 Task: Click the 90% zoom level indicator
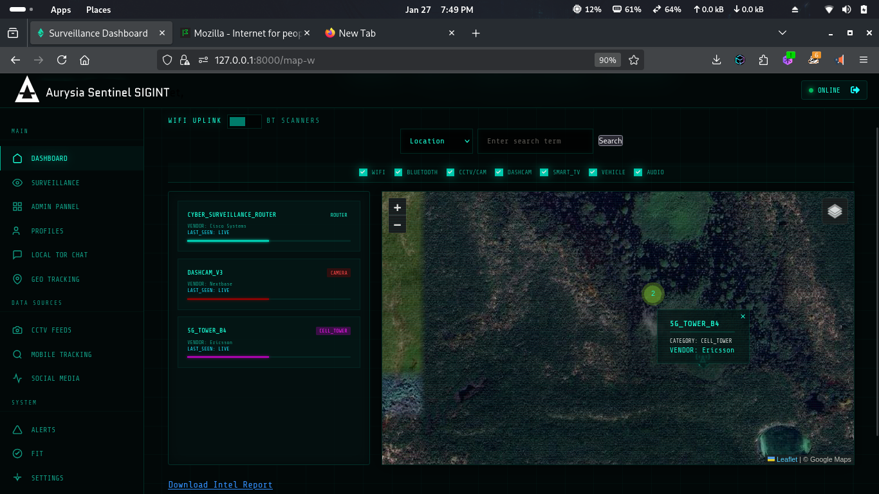(607, 60)
